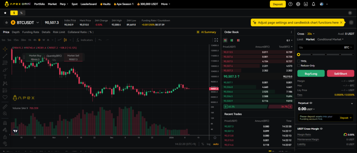
Task: Enable magnet mode for drawings
Action: (x=5, y=123)
